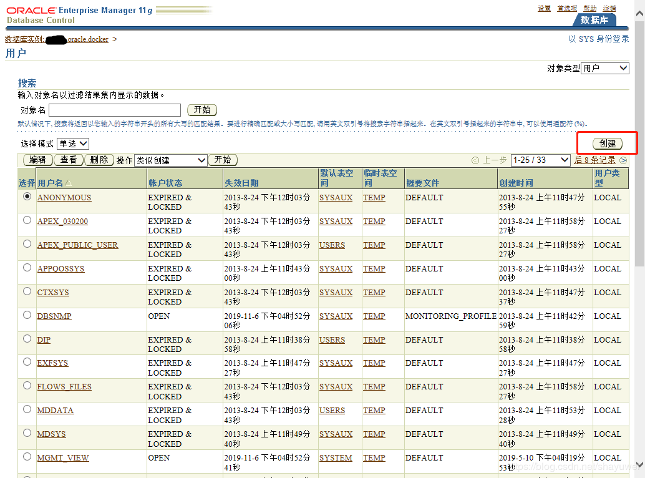Screen dimensions: 645x478
Task: Select the APEX_PUBLIC_USER radio button
Action: tap(27, 244)
